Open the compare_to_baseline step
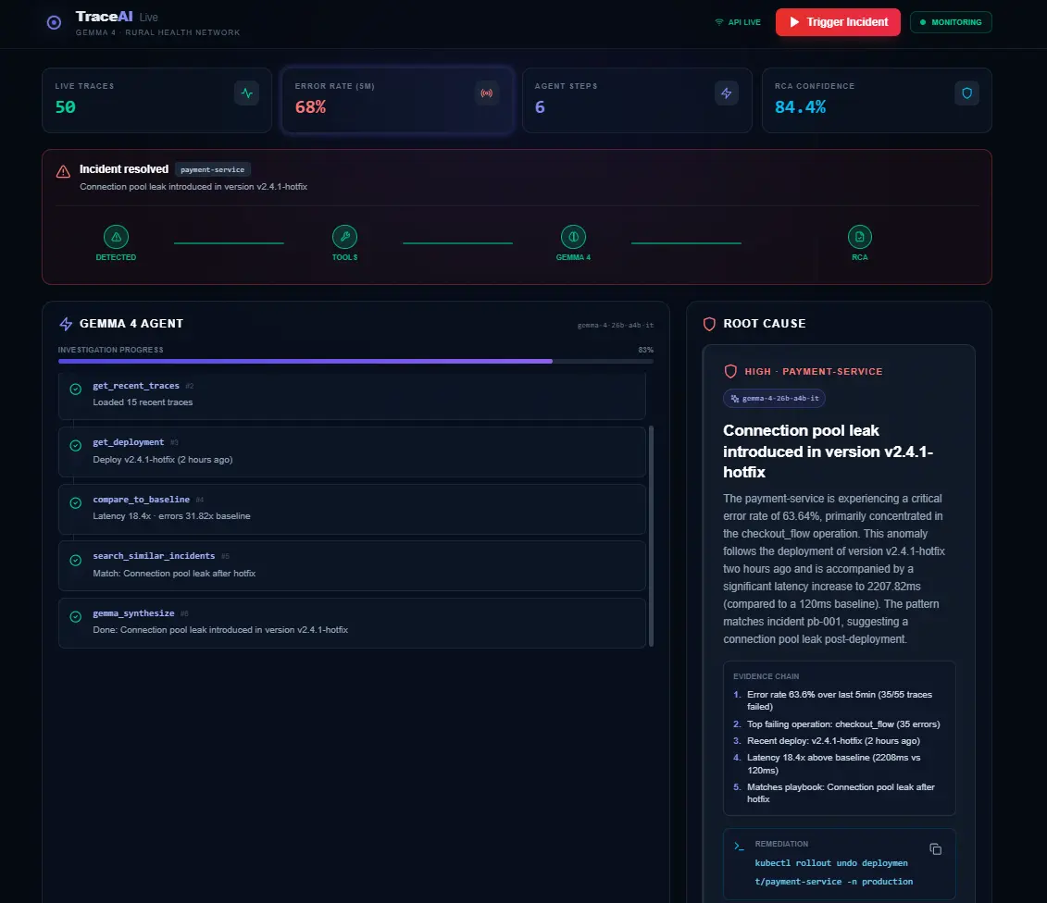This screenshot has width=1047, height=903. coord(352,509)
